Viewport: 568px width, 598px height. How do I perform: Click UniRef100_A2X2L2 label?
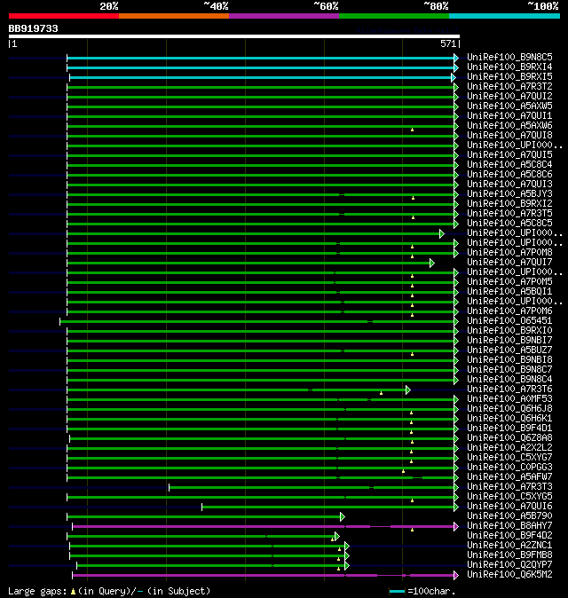509,448
